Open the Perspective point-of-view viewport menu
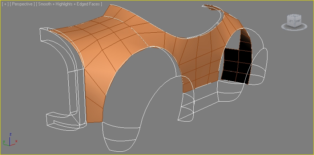The width and height of the screenshot is (314, 155). pyautogui.click(x=23, y=4)
